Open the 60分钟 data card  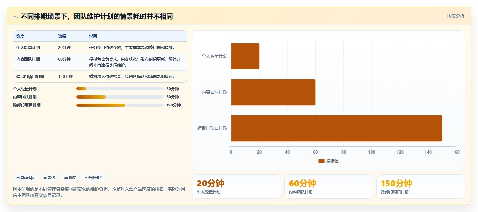[x=328, y=187]
